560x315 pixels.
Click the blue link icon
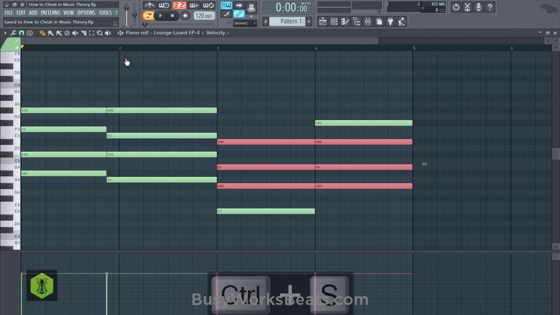[x=239, y=14]
